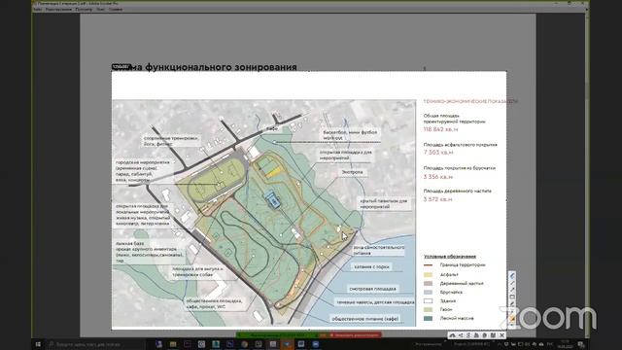Viewport: 622px width, 350px height.
Task: Click the 'Экотропа' map label
Action: pyautogui.click(x=352, y=172)
